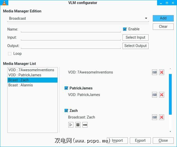Uncheck the PatrickJames media checkbox

point(66,88)
